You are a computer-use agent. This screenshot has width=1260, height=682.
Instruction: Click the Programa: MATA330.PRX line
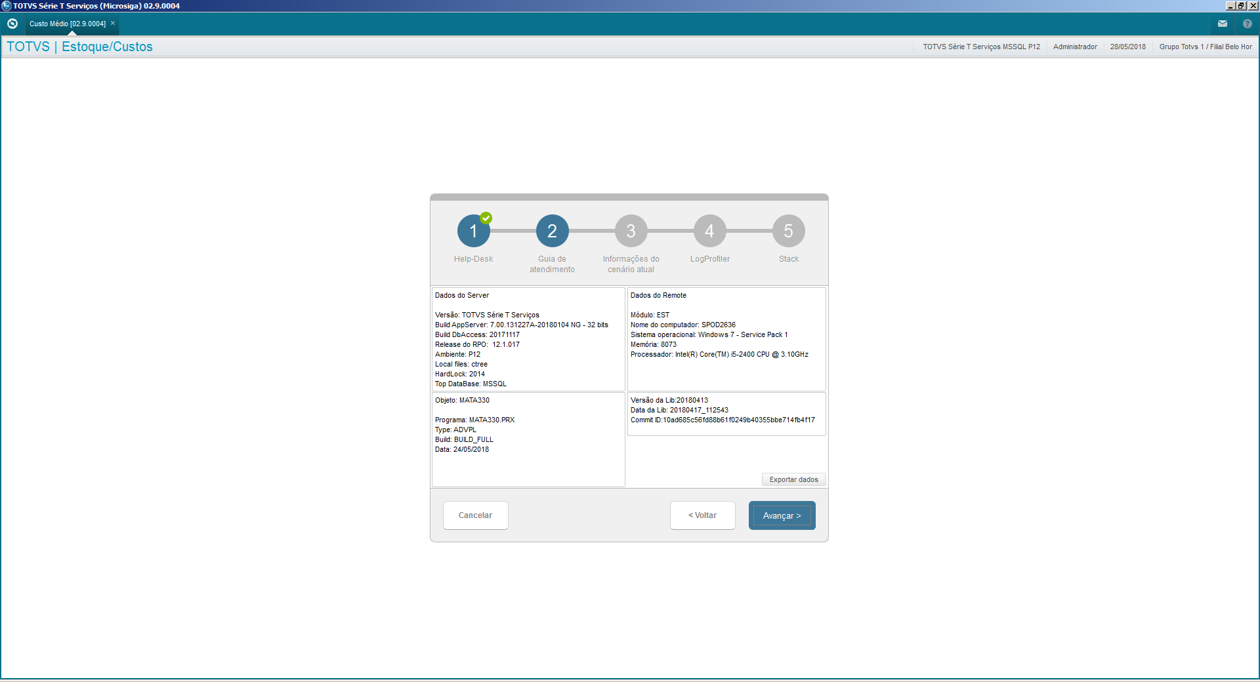[474, 420]
